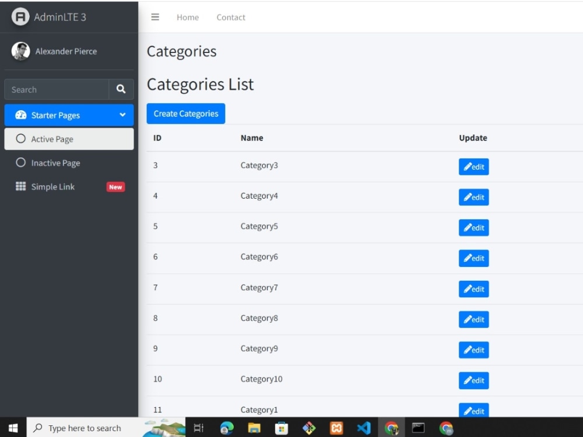Click into the sidebar Search field

[x=57, y=89]
